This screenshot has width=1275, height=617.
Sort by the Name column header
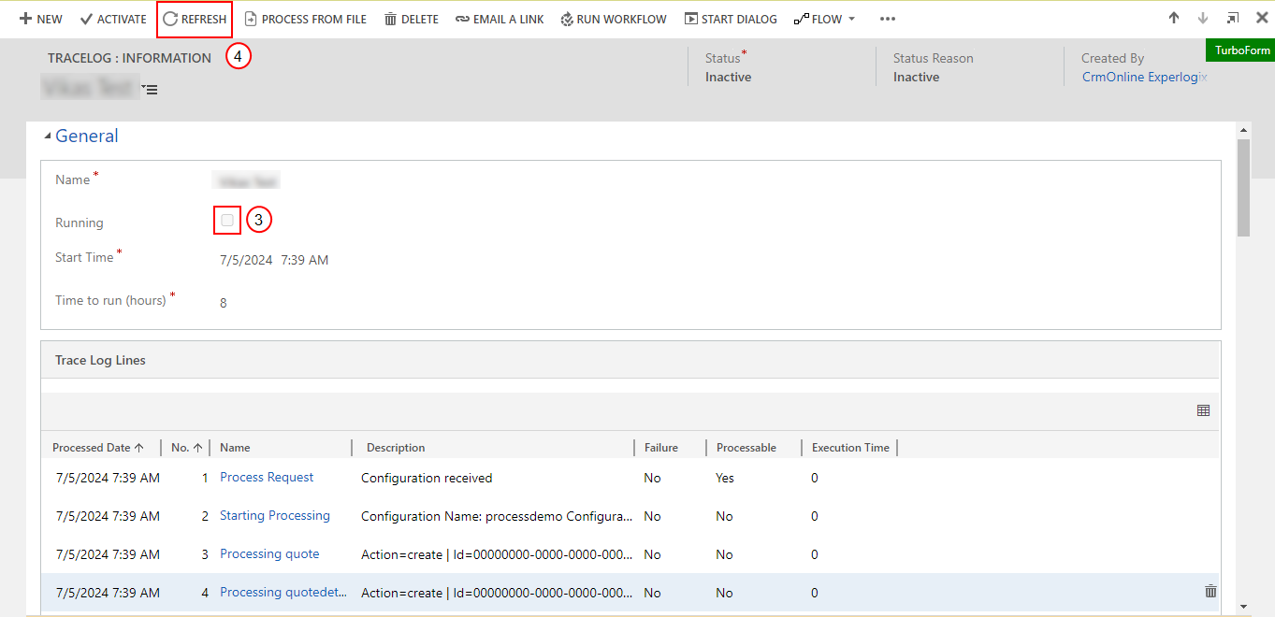point(235,448)
